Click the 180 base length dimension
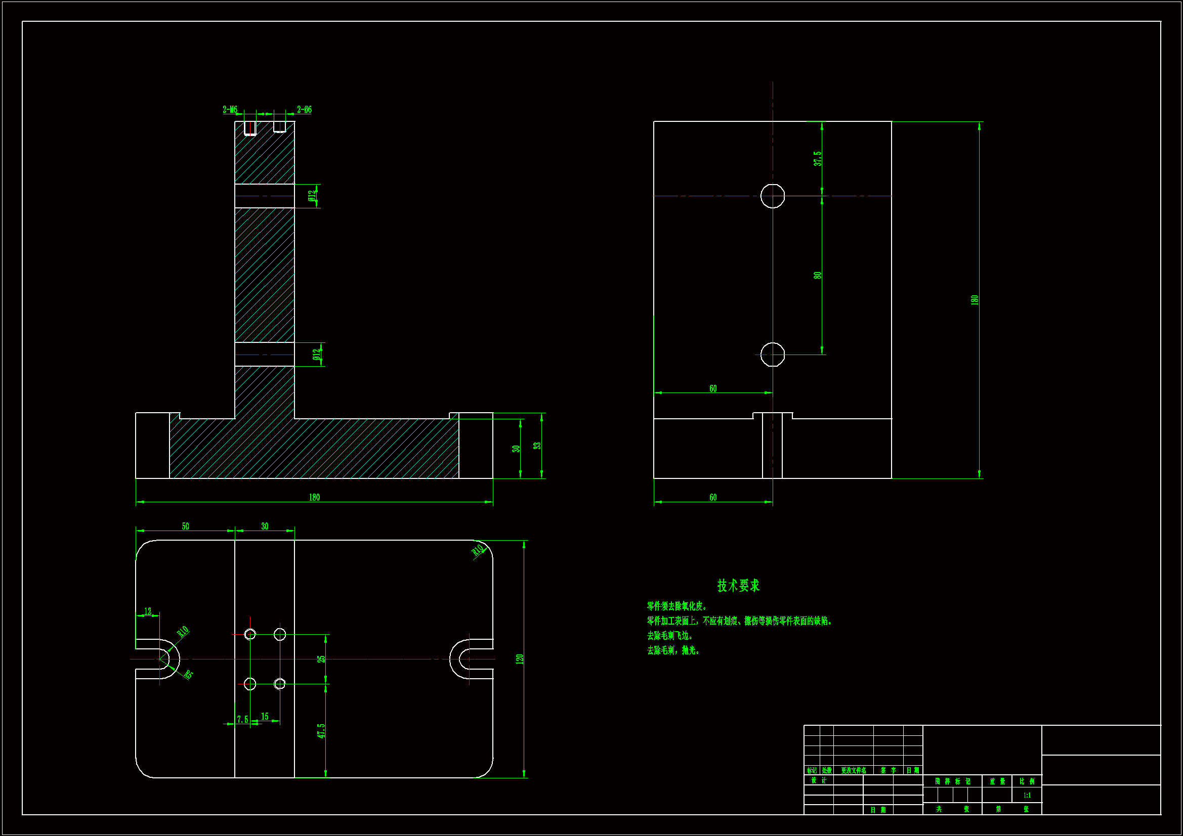1183x836 pixels. tap(314, 498)
